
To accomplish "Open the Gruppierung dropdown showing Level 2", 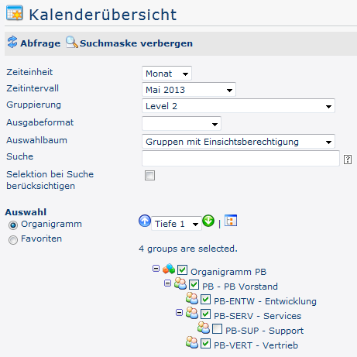I will point(239,106).
